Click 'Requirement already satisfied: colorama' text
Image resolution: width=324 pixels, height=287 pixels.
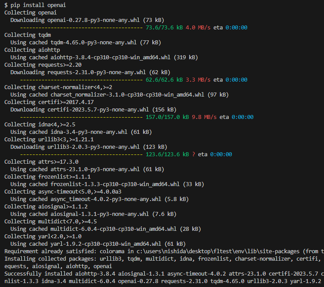pyautogui.click(x=64, y=251)
